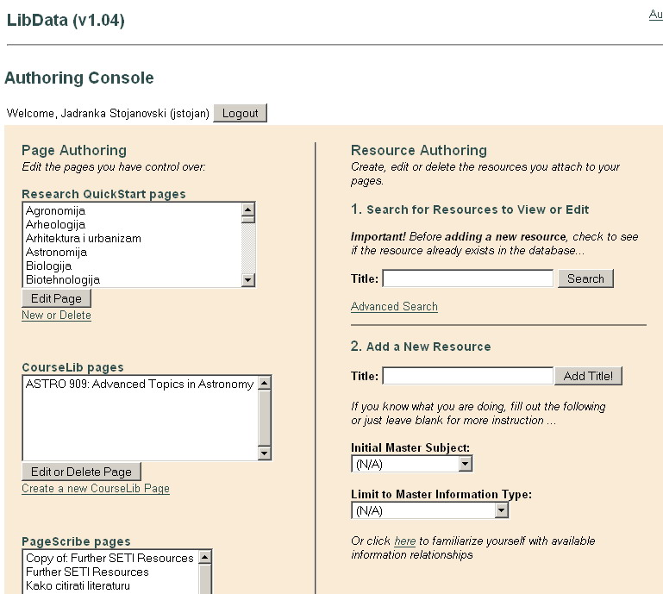Screen dimensions: 663x594
Task: Follow the 'here' information relationships link
Action: coord(404,541)
